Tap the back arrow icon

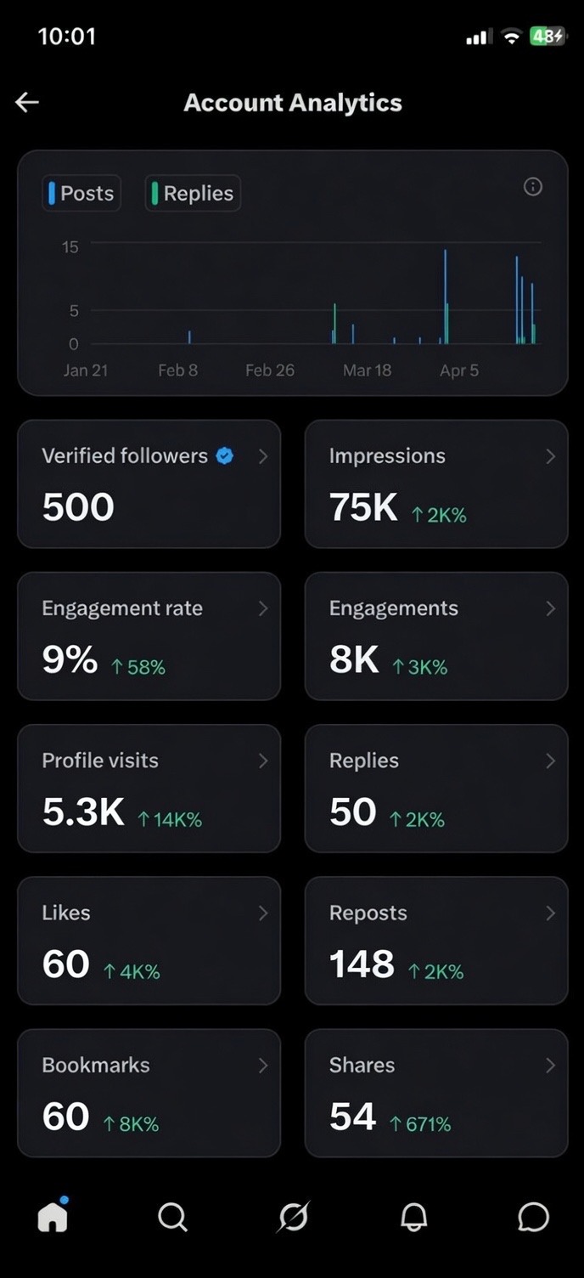pyautogui.click(x=27, y=103)
